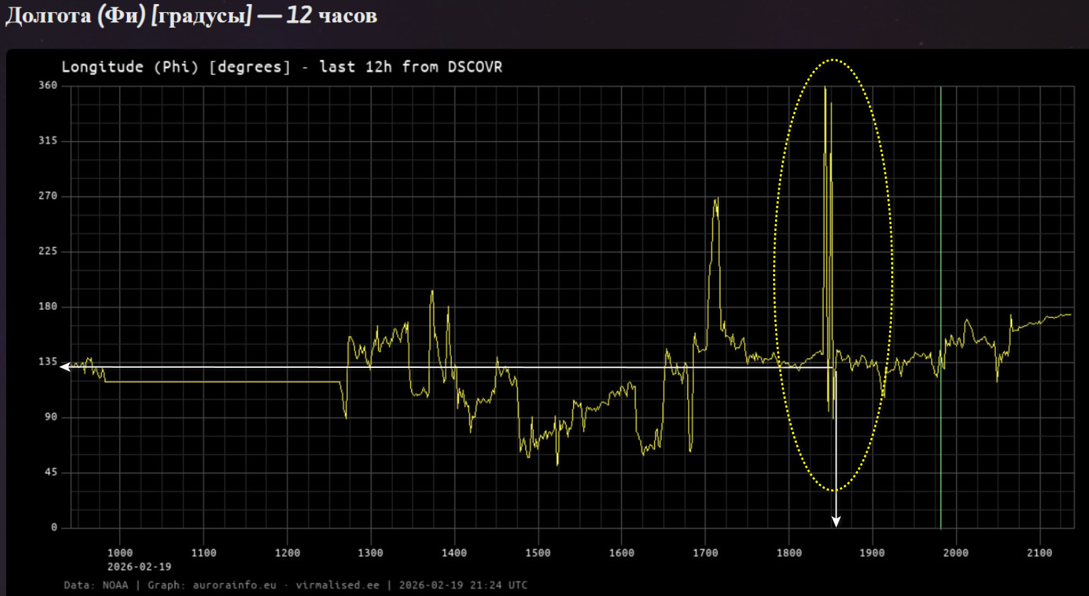Click the chart title "Longitude (Phi) [degrees]"

click(176, 67)
